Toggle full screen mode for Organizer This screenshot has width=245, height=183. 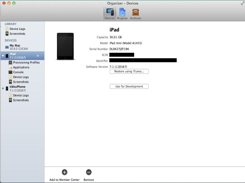point(242,3)
